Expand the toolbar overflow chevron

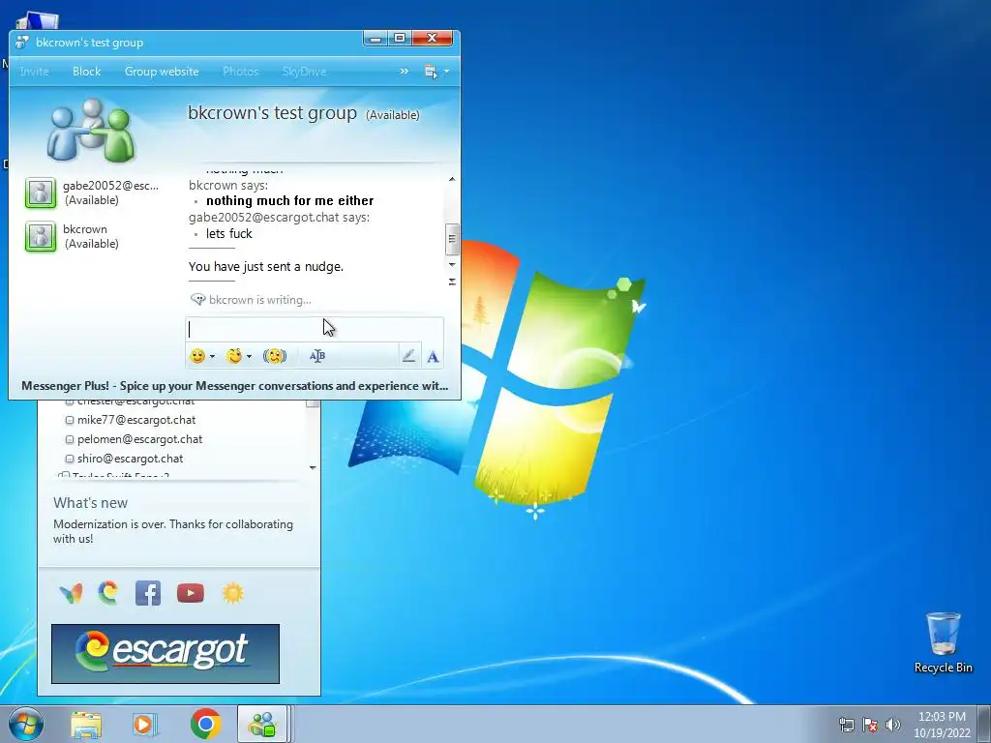point(405,72)
